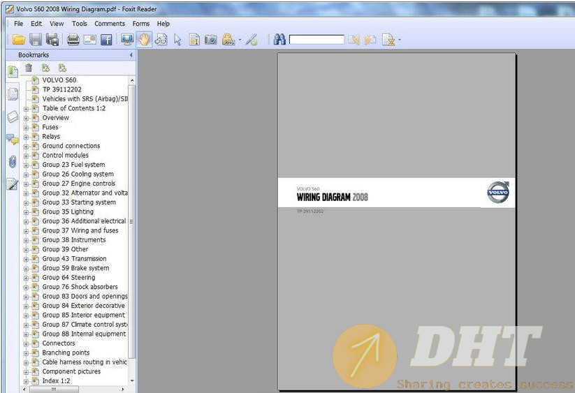Go to Group 43 Transmission bookmark
The height and width of the screenshot is (393, 575).
[x=74, y=258]
